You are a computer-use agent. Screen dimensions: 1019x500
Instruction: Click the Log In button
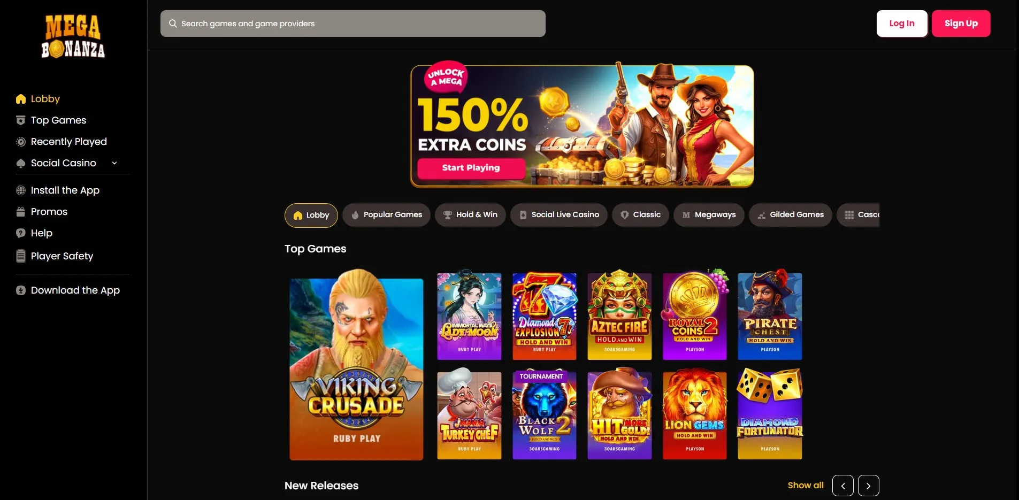click(x=902, y=24)
